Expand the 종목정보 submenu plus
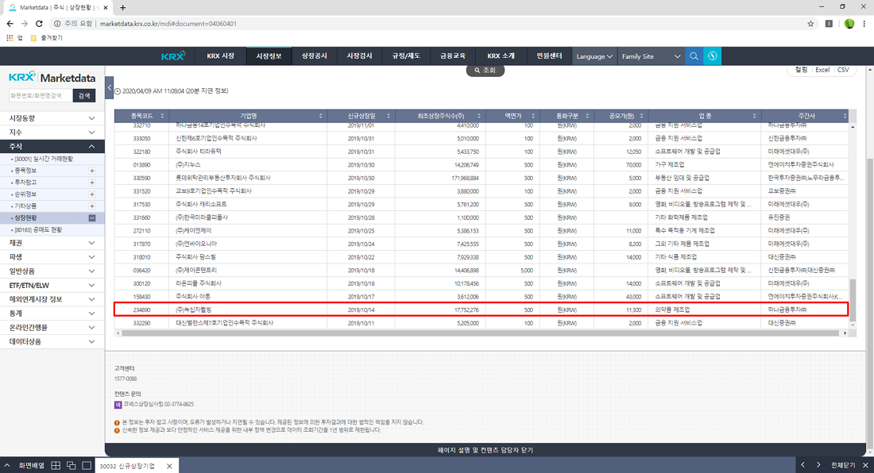Viewport: 874px width, 473px height. coord(92,171)
